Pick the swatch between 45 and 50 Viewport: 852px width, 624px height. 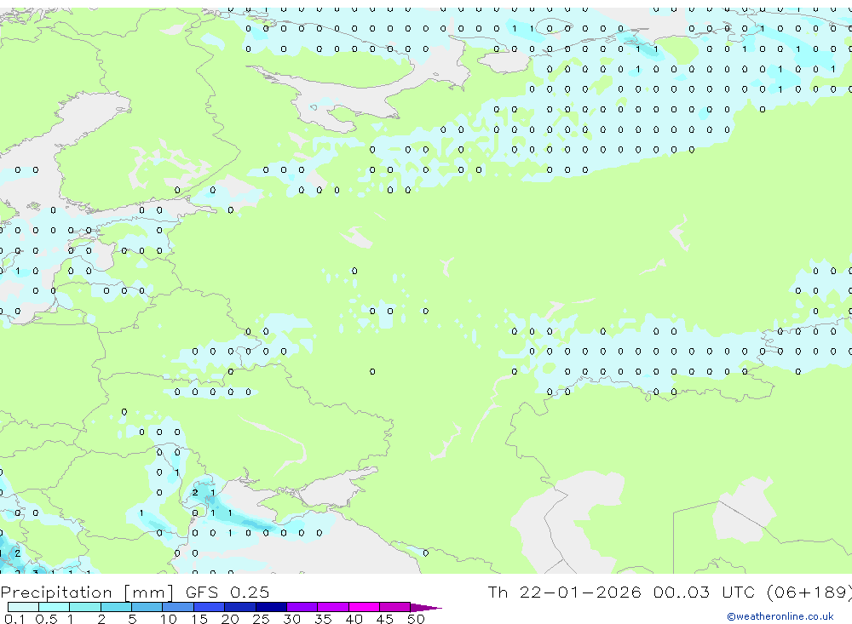pos(395,607)
